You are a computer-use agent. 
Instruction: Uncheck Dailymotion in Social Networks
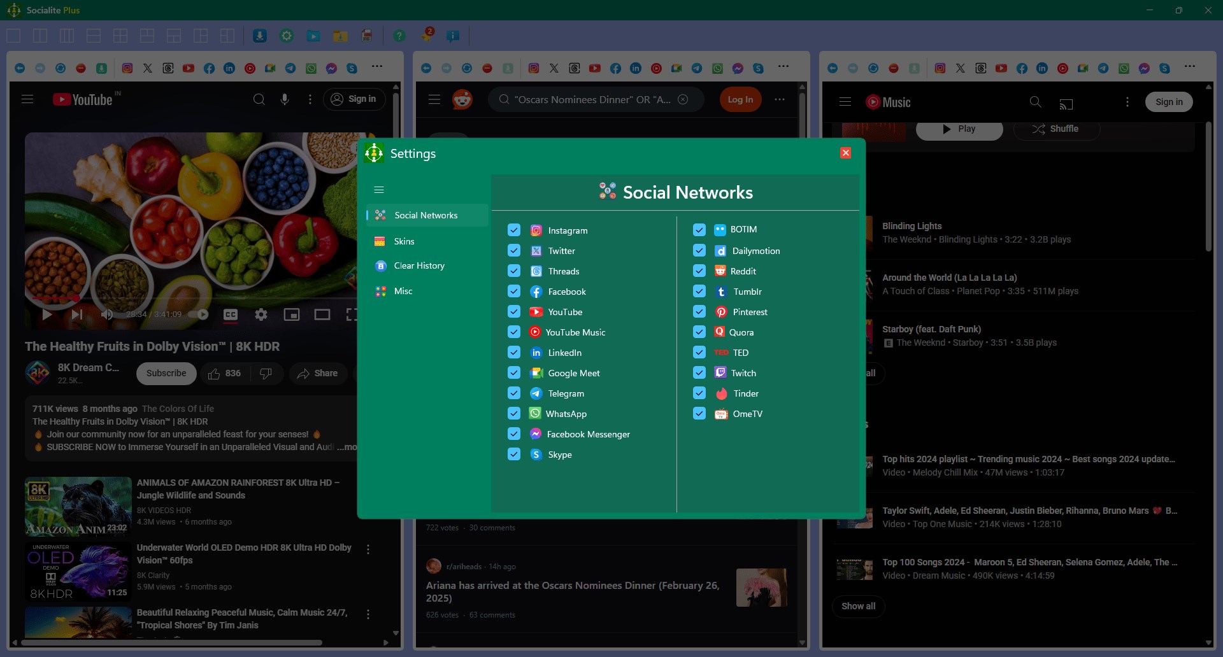click(699, 251)
